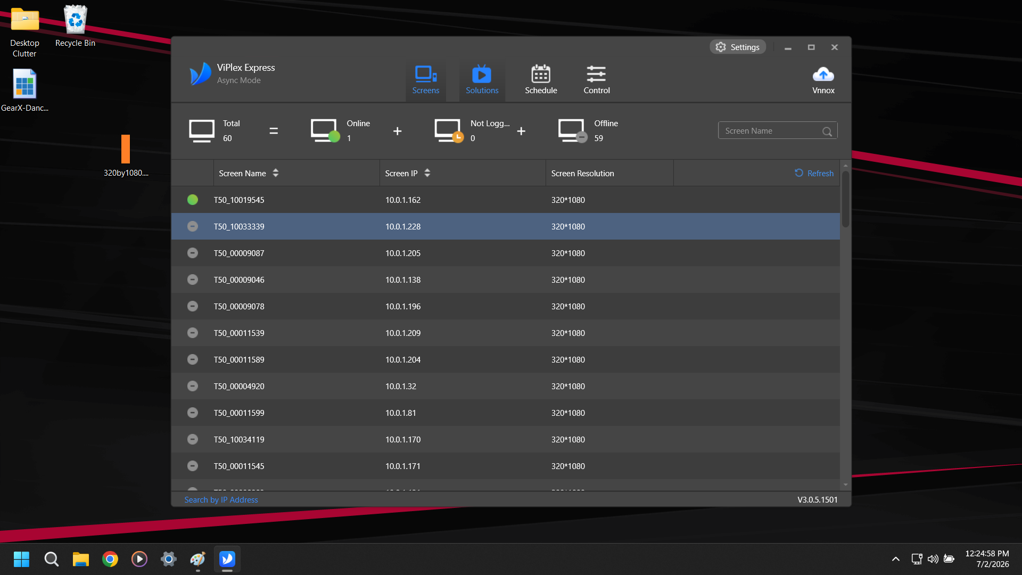The image size is (1022, 575).
Task: Click offline status icon of T50_10034119
Action: pyautogui.click(x=193, y=439)
